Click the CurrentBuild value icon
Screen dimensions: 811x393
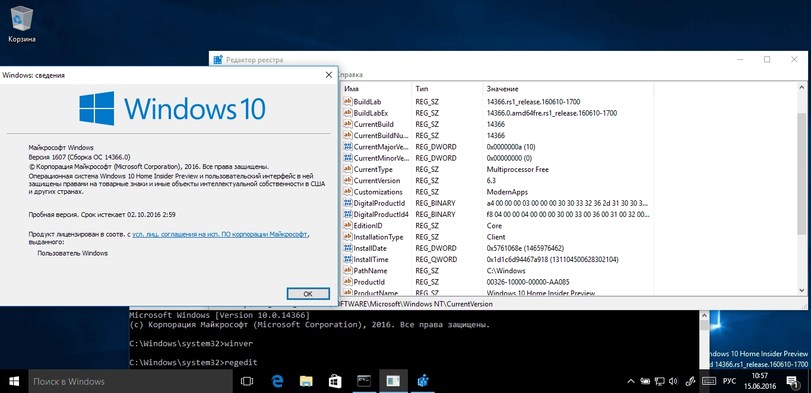[348, 124]
